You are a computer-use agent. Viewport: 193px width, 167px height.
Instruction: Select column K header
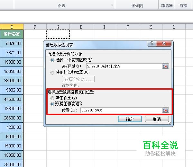pyautogui.click(x=151, y=27)
